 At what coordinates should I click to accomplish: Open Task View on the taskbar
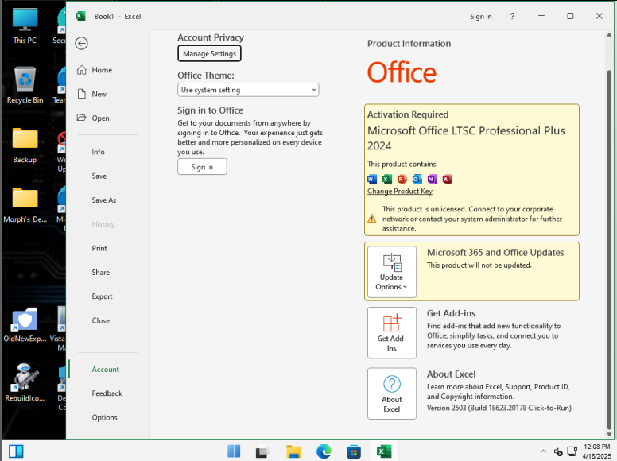(x=263, y=451)
